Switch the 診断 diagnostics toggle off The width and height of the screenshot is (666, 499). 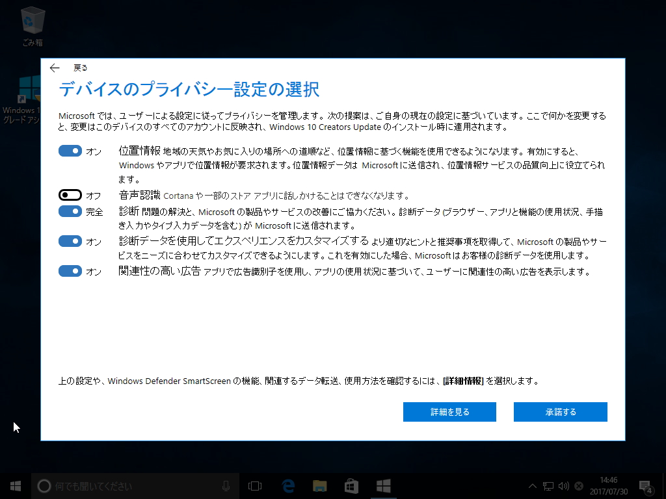tap(70, 211)
